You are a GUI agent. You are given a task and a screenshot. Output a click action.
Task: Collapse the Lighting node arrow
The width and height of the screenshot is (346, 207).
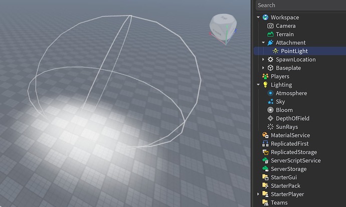(x=258, y=84)
